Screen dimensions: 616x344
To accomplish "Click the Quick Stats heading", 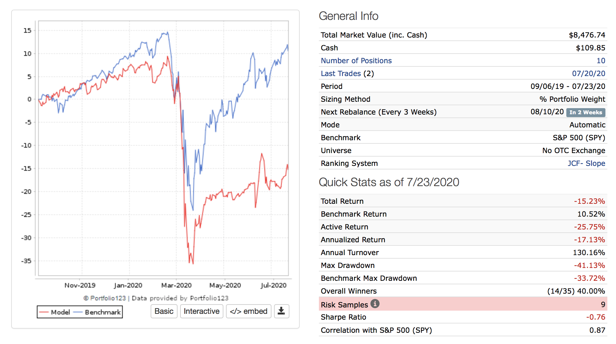I will point(389,182).
